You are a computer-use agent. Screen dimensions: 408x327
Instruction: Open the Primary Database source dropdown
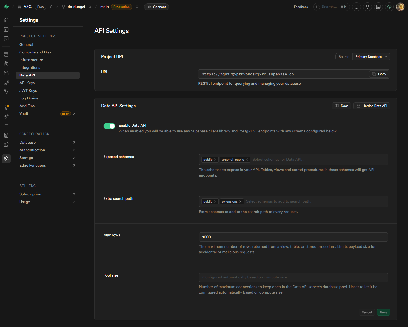click(x=371, y=57)
